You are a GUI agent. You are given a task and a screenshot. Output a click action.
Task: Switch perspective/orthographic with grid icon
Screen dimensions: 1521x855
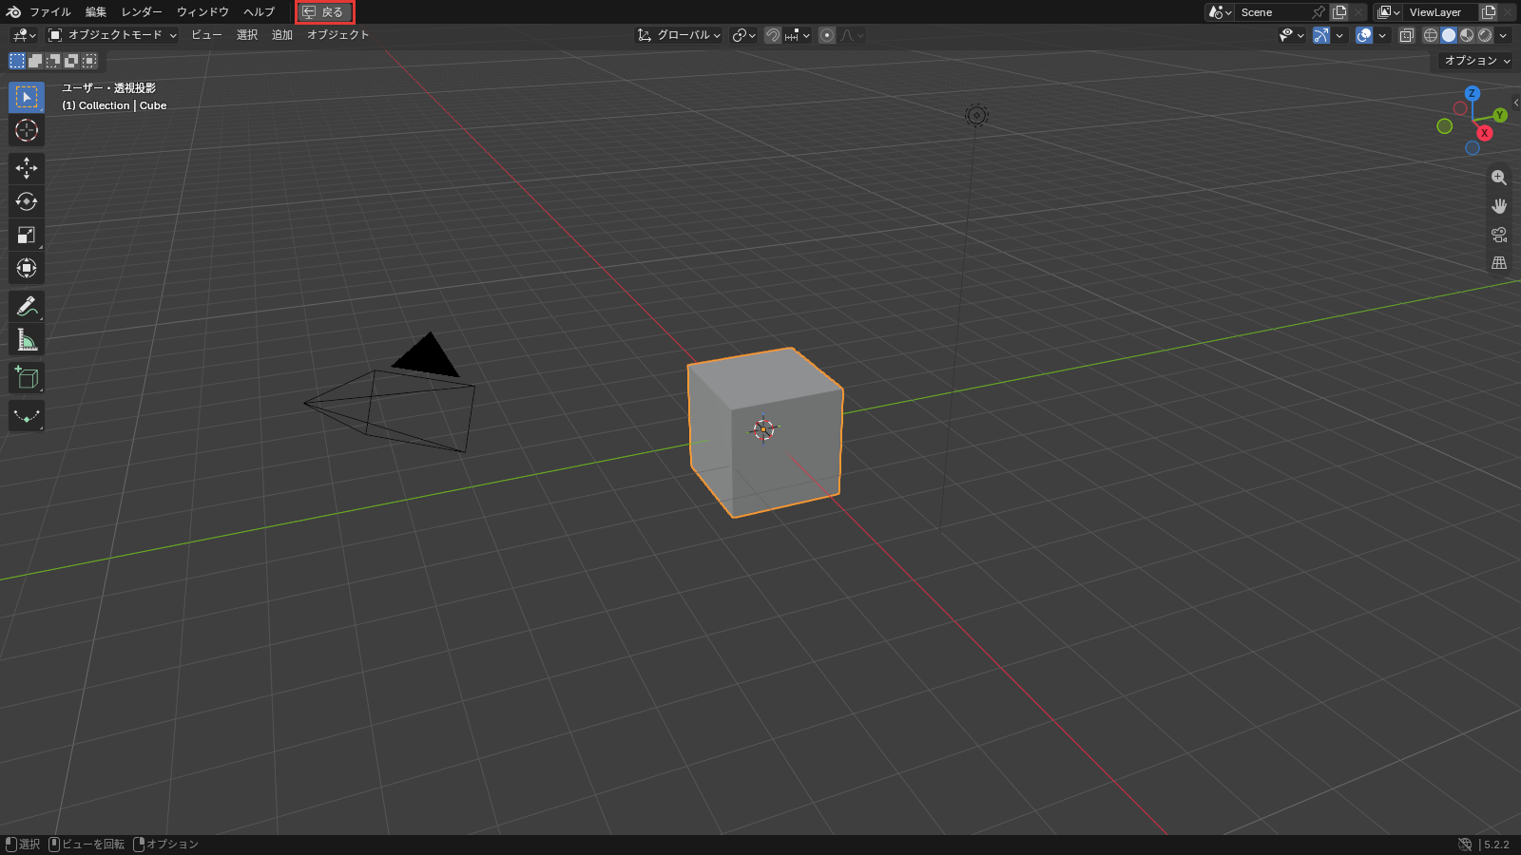1499,263
